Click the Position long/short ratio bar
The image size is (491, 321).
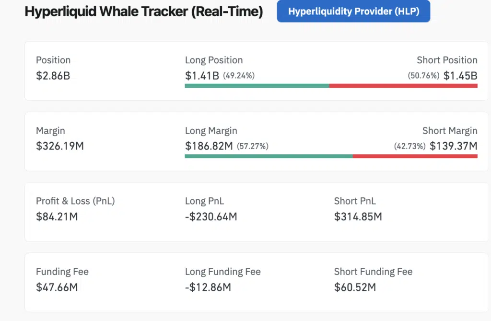331,85
